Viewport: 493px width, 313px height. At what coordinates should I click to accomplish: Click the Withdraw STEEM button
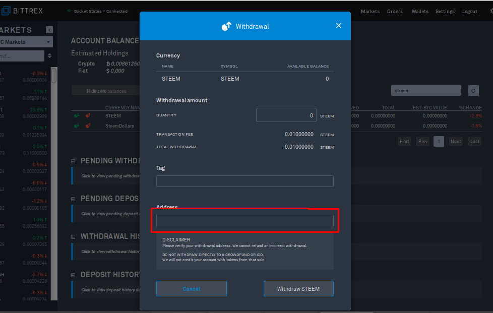tap(298, 288)
